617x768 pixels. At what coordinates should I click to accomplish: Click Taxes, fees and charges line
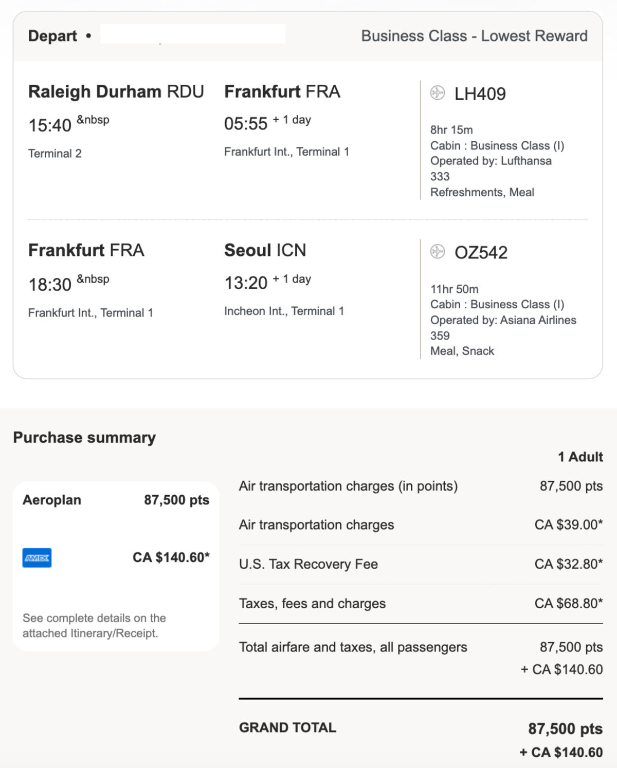tap(421, 604)
